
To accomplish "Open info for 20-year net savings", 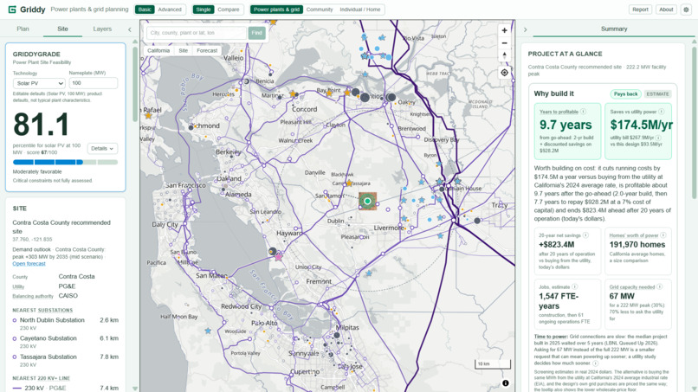I will (x=585, y=235).
